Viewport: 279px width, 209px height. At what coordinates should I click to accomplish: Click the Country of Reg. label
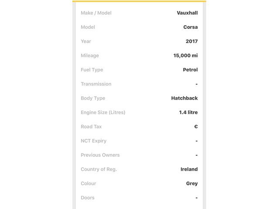pyautogui.click(x=99, y=169)
